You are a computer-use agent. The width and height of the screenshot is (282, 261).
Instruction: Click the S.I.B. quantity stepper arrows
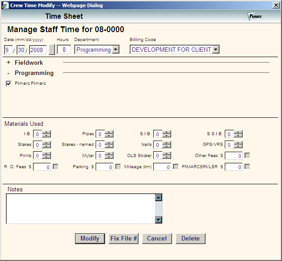pyautogui.click(x=167, y=134)
